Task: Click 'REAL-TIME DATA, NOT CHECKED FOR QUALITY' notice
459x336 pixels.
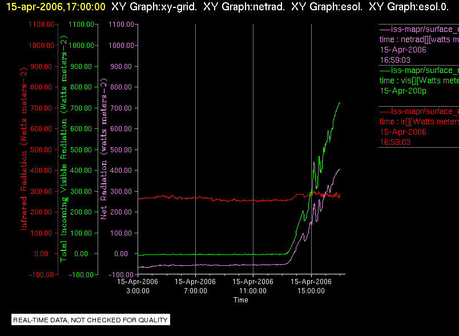Action: coord(90,320)
